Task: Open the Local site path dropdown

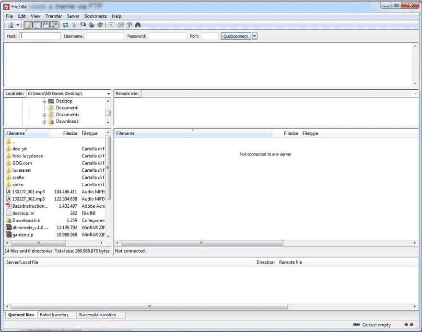Action: click(x=108, y=94)
